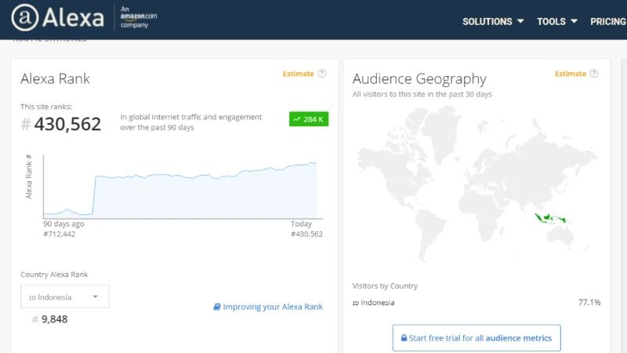Click the Today '#430,562' chart label
Image resolution: width=627 pixels, height=353 pixels.
[306, 234]
